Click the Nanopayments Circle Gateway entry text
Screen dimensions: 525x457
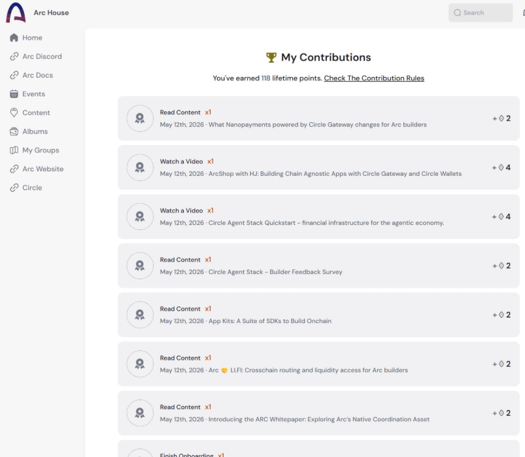[x=317, y=125]
